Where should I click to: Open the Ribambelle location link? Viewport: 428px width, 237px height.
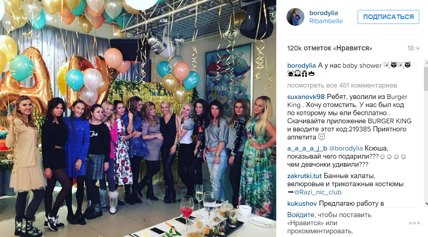pos(326,21)
